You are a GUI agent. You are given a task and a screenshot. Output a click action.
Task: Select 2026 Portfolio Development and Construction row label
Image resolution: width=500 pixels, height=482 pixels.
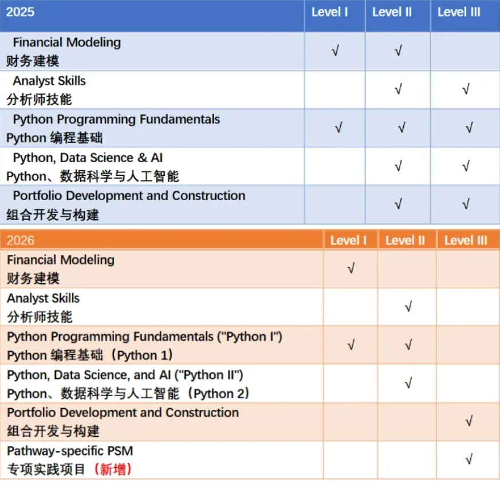coord(123,413)
